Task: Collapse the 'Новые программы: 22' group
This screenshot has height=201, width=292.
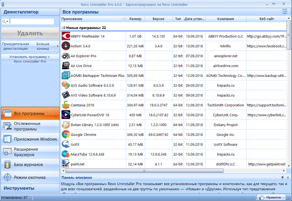Action: tap(63, 28)
